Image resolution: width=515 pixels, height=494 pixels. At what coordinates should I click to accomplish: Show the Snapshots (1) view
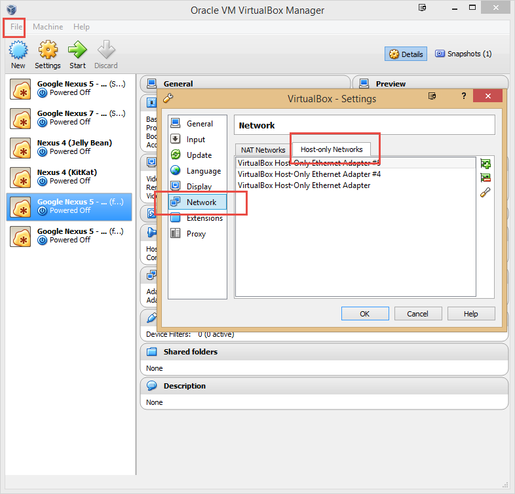463,54
